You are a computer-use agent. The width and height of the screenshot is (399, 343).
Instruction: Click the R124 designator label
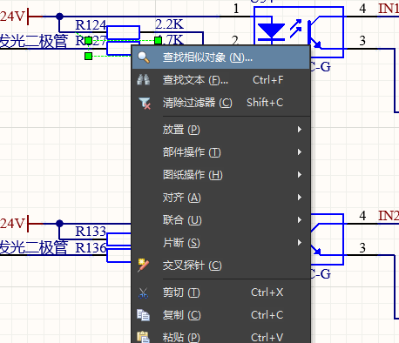(x=91, y=25)
